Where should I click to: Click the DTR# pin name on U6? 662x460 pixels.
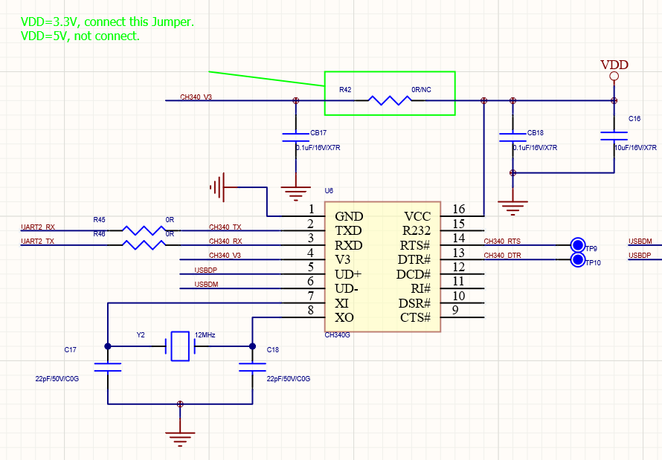[x=414, y=259]
